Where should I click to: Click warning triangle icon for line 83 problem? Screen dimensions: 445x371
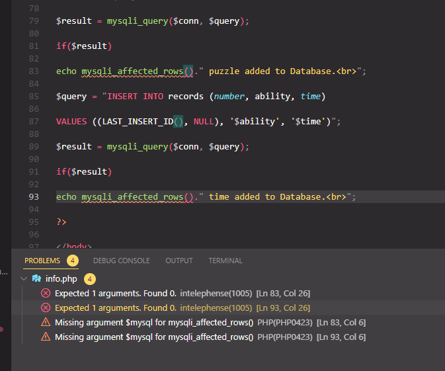pyautogui.click(x=46, y=322)
